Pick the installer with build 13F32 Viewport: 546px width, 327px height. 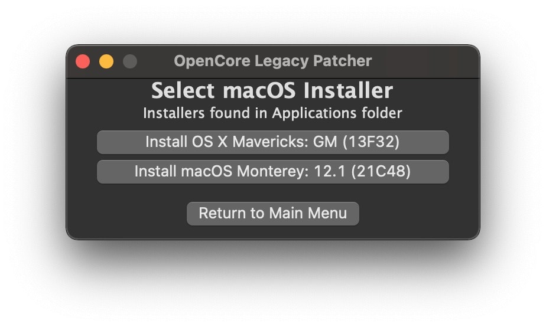[272, 142]
